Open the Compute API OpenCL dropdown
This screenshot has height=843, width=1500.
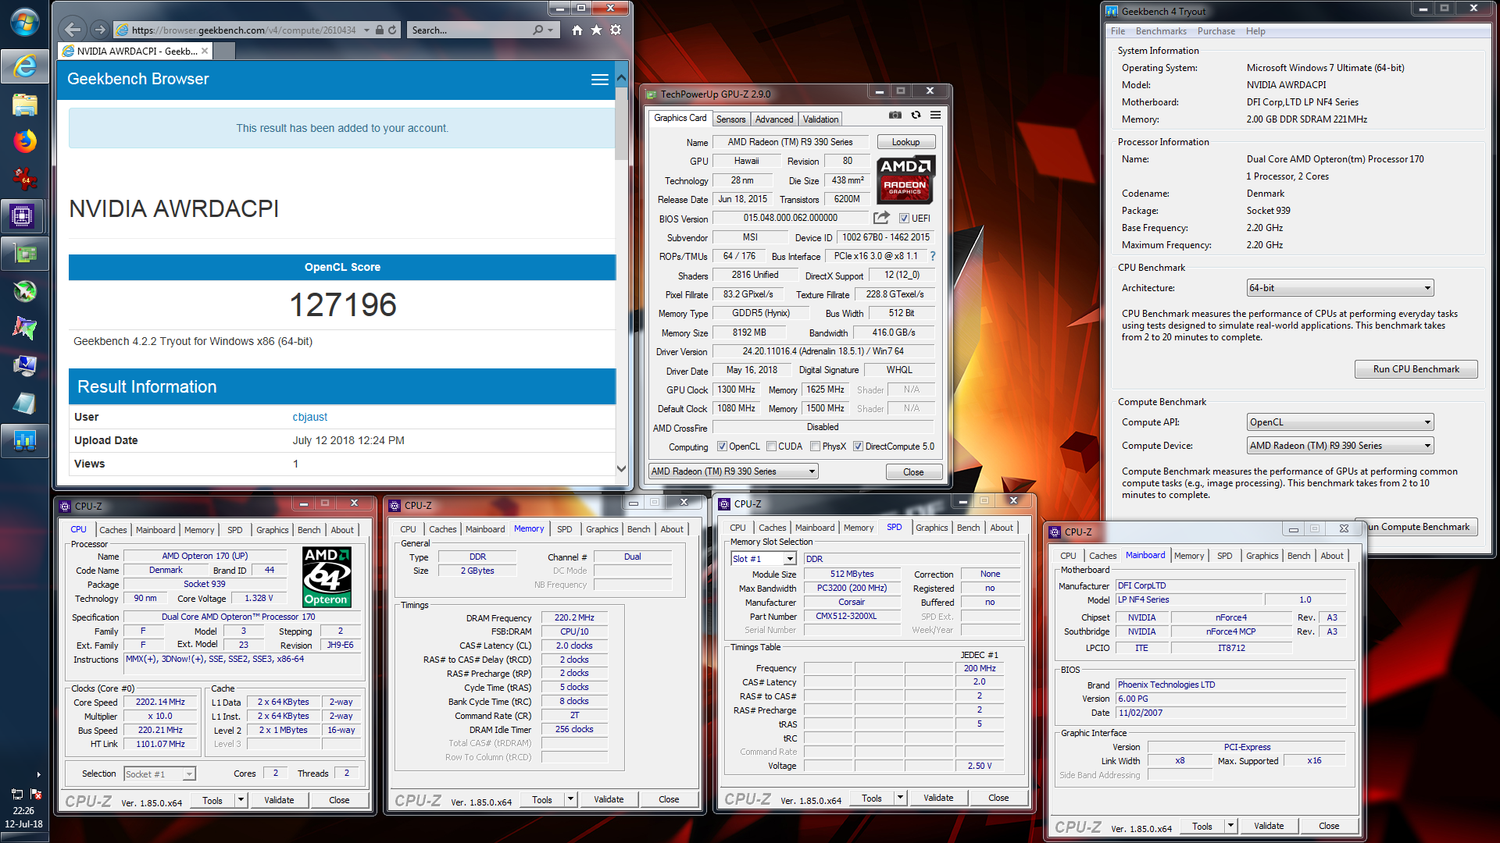click(x=1340, y=422)
